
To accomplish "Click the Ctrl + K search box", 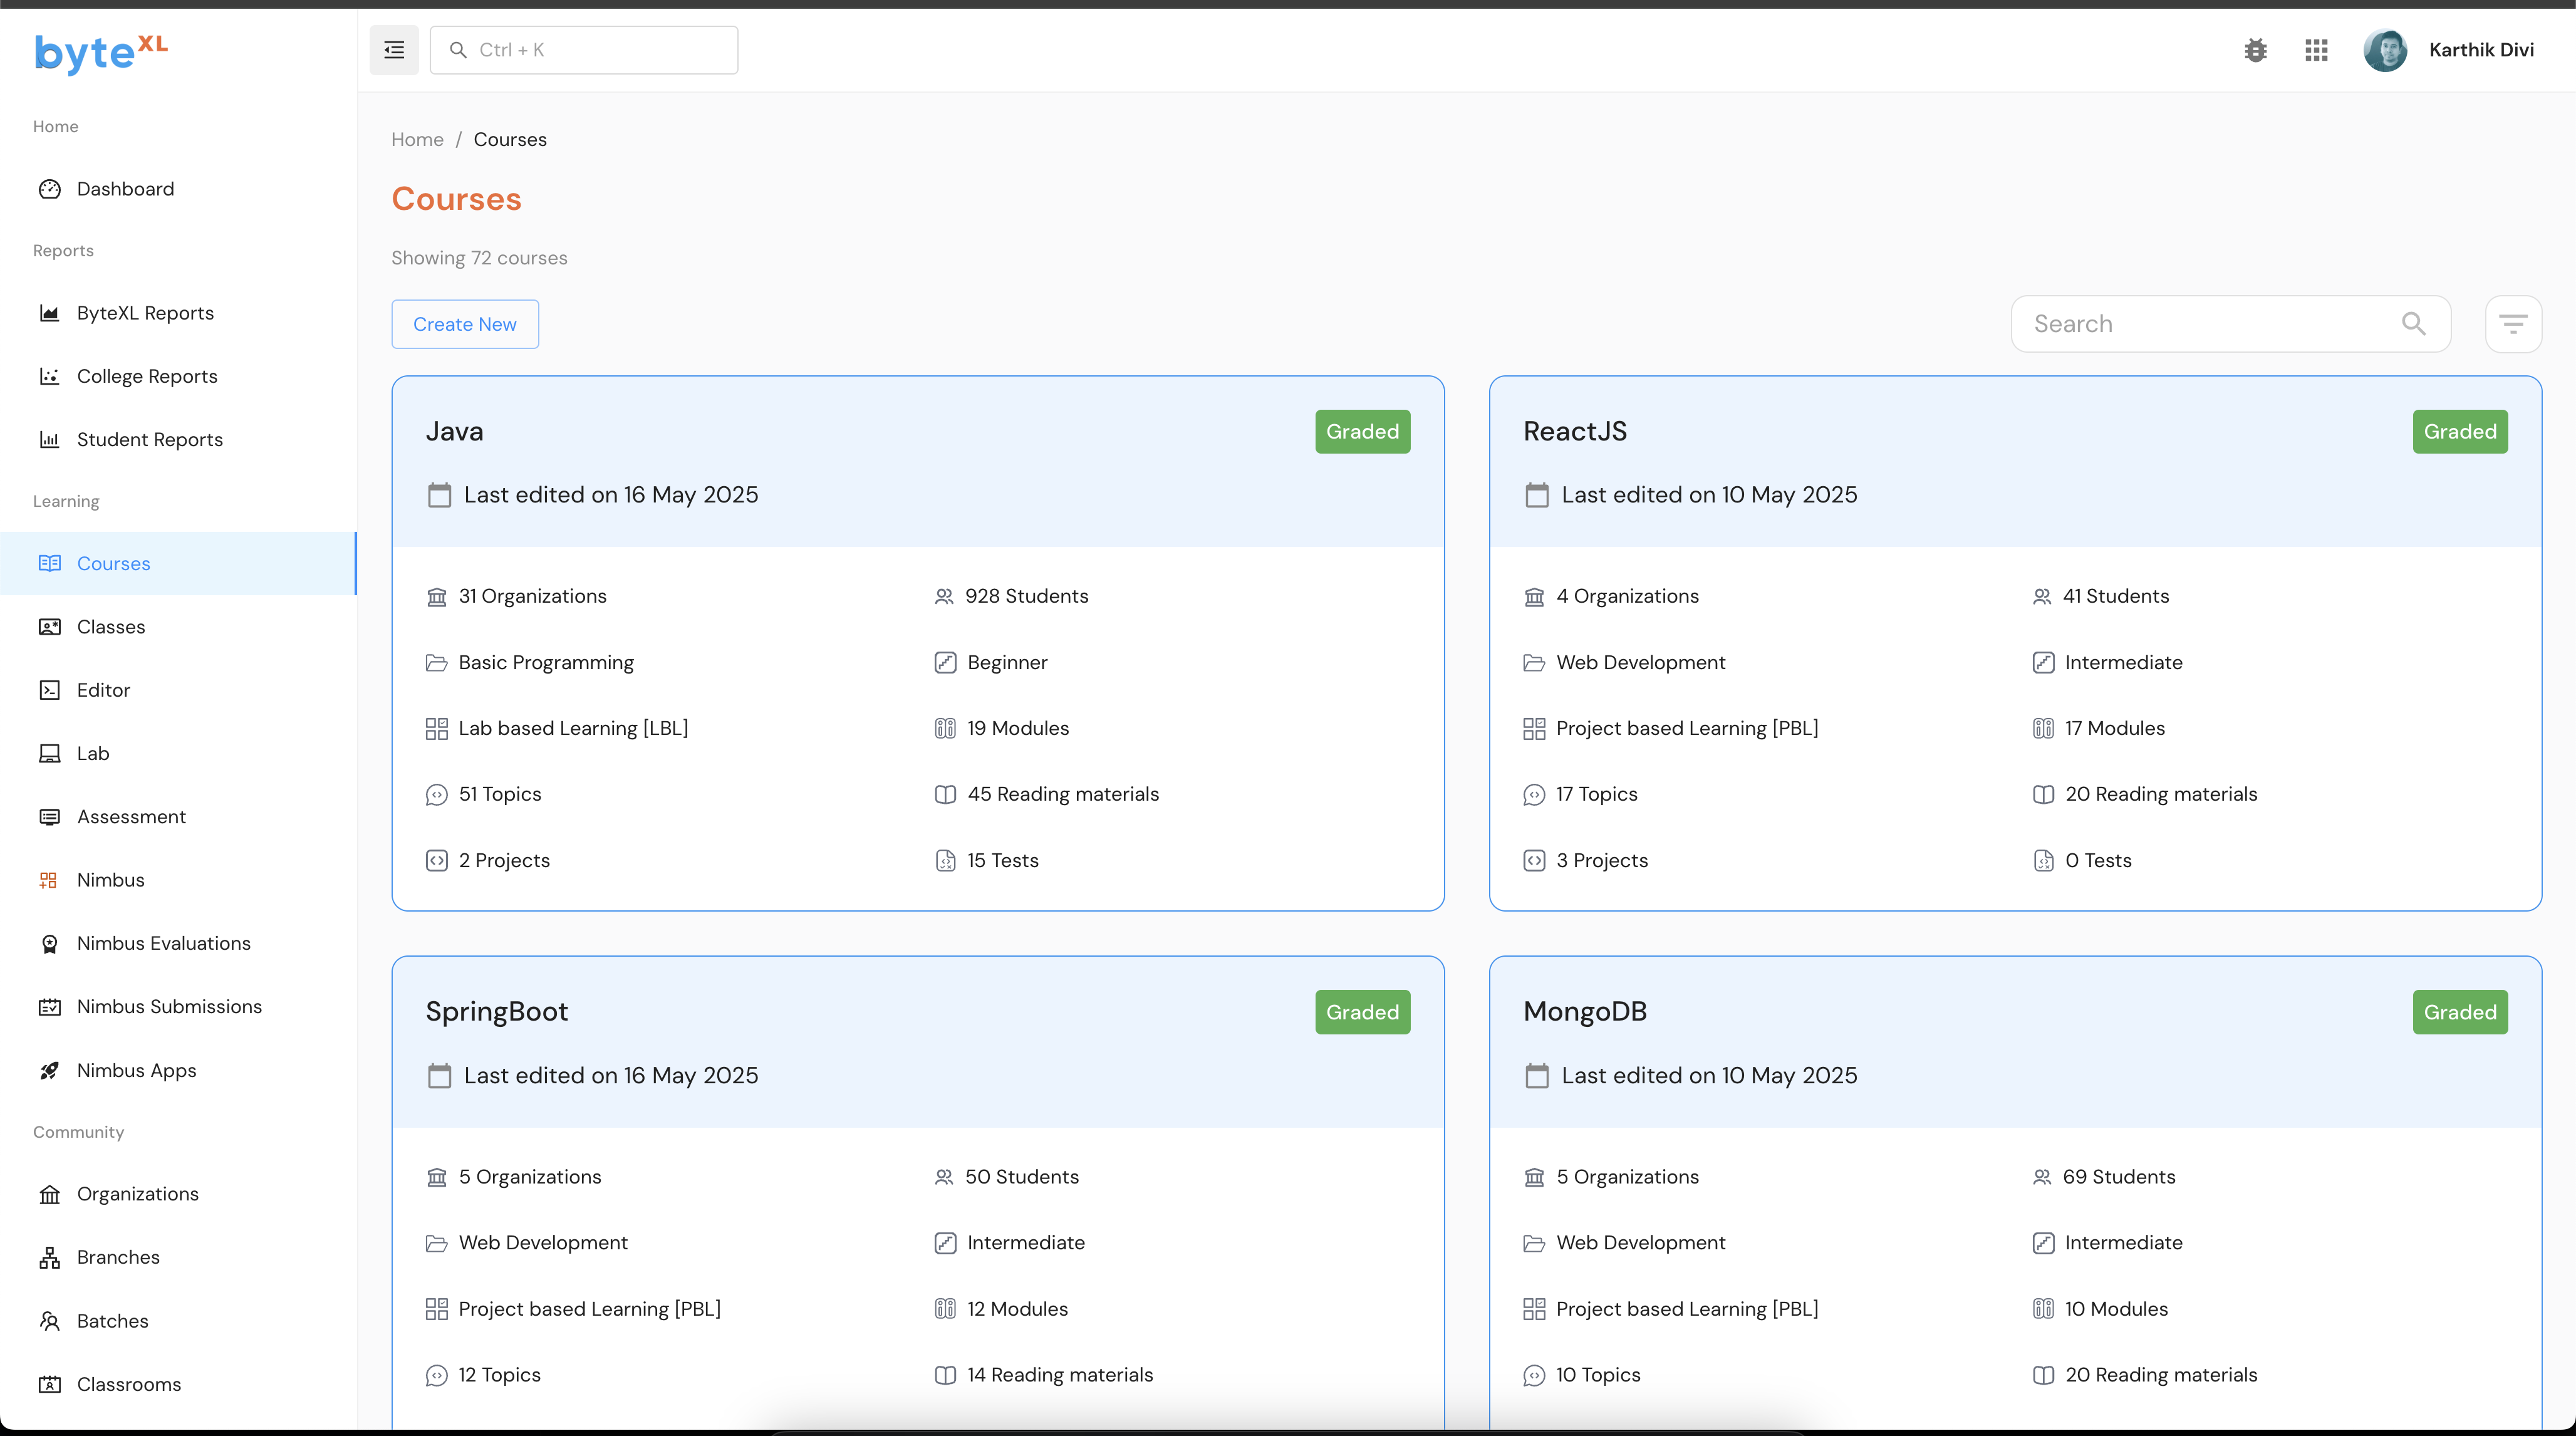I will coord(600,50).
